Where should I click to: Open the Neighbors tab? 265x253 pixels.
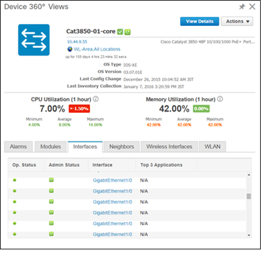coord(122,147)
